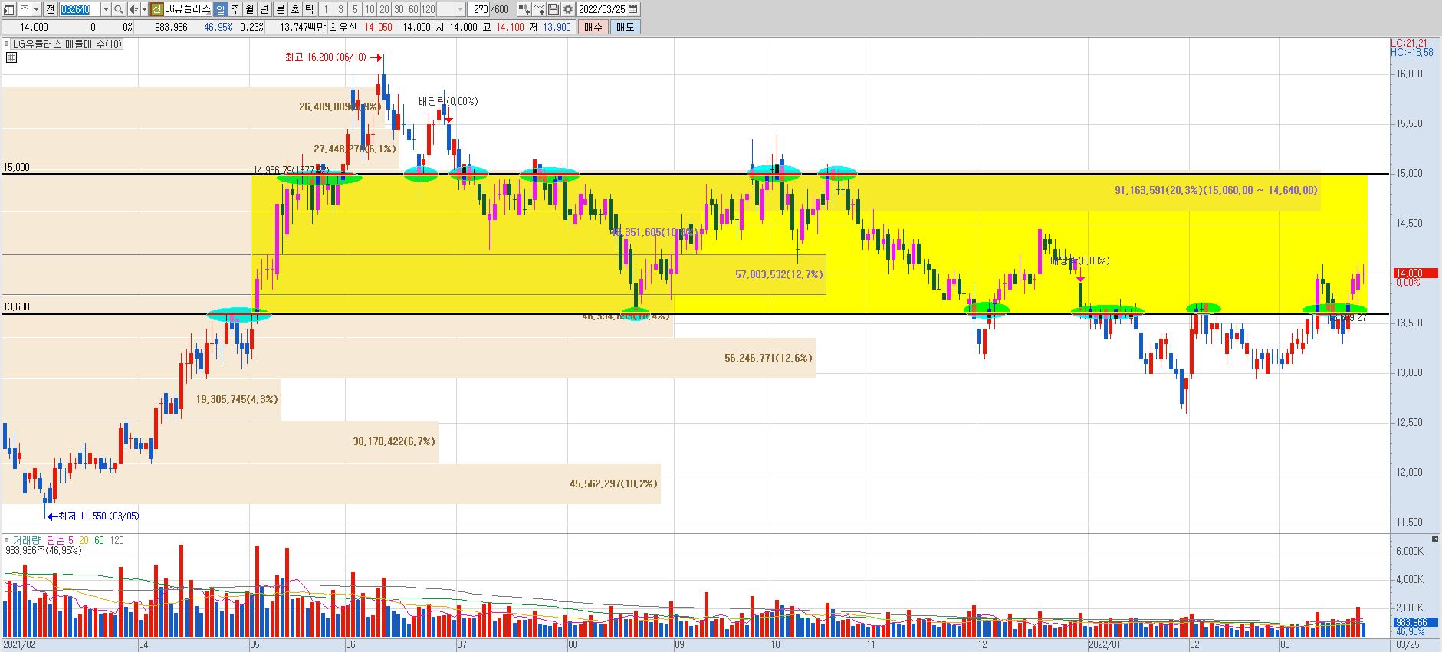Switch to the 틱 tick period tab
This screenshot has width=1442, height=652.
309,9
